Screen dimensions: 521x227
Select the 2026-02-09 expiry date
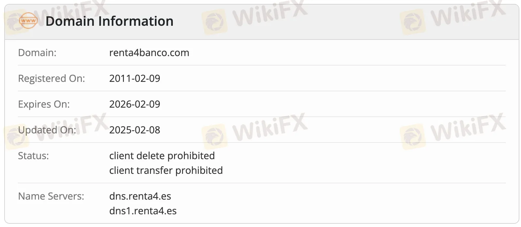[135, 104]
